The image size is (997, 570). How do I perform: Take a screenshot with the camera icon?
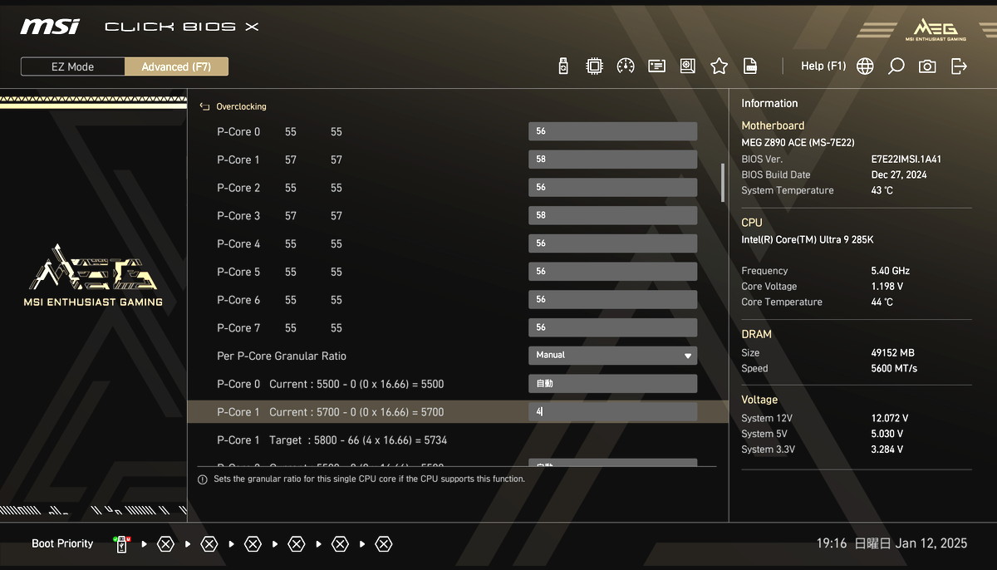pyautogui.click(x=927, y=66)
